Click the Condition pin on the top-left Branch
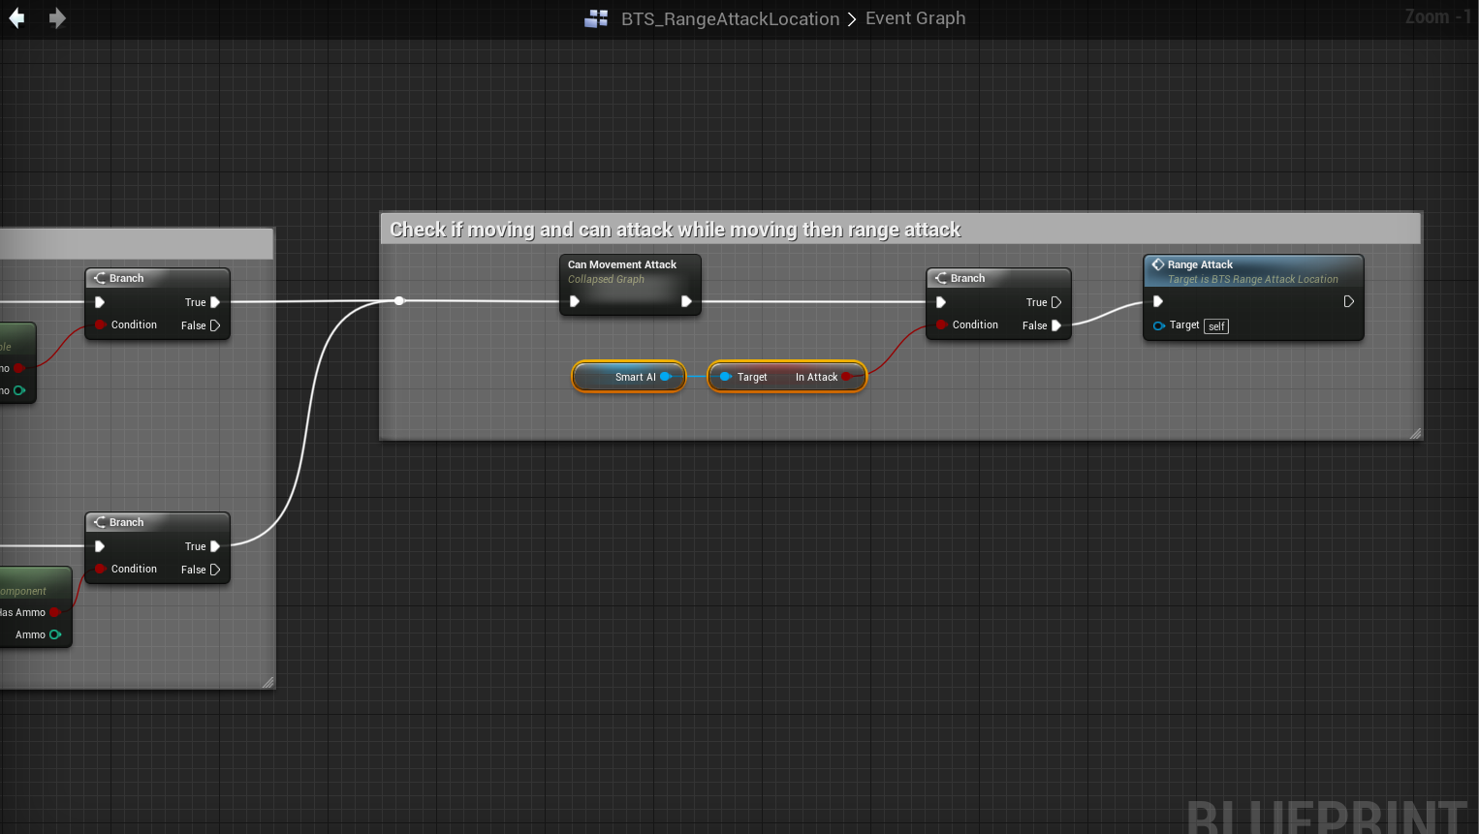Screen dimensions: 1479x834 coord(100,325)
